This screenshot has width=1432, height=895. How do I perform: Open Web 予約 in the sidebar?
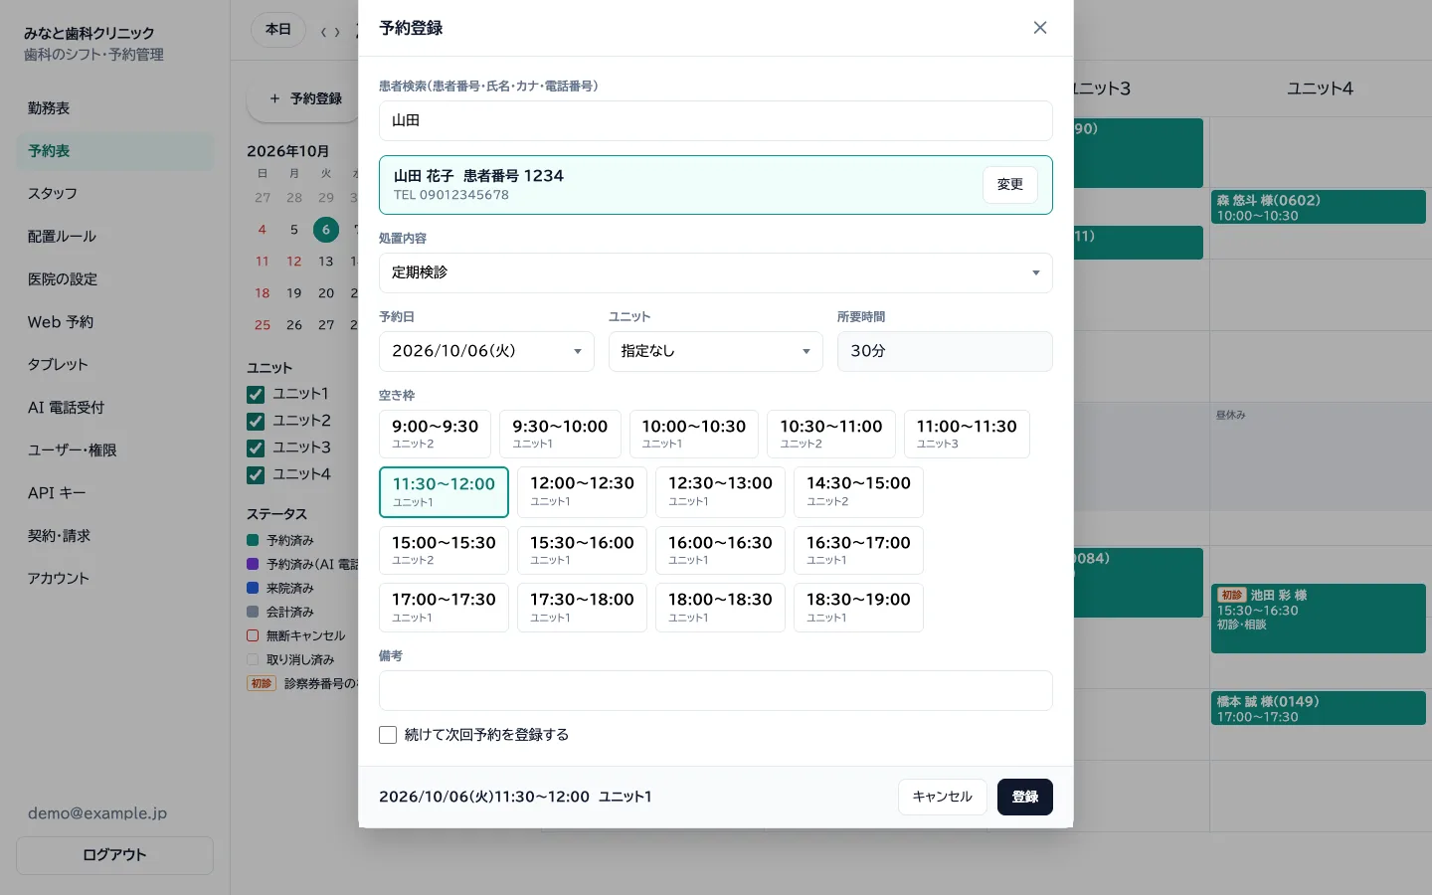tap(114, 322)
